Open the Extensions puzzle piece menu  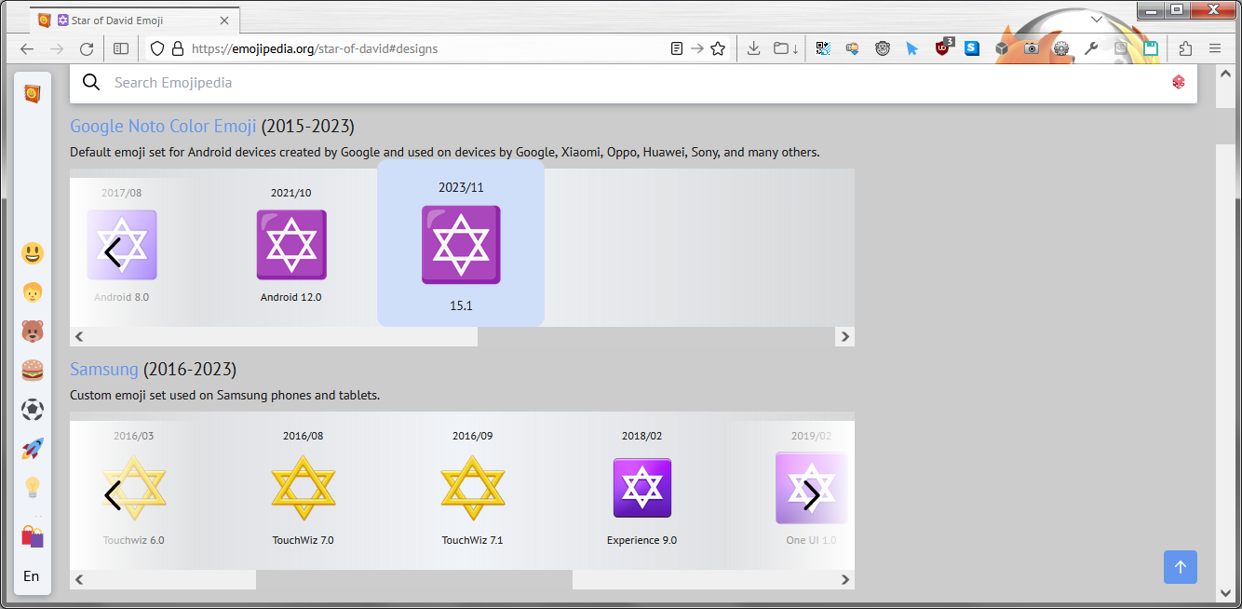pos(1185,48)
